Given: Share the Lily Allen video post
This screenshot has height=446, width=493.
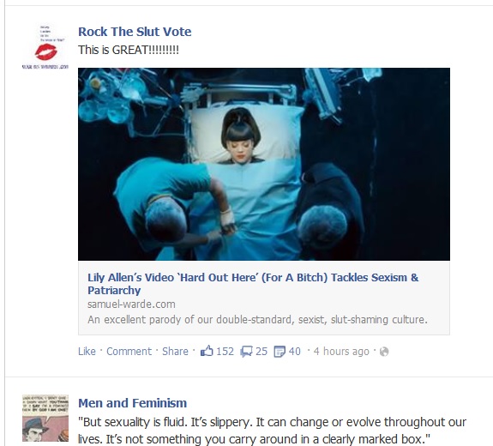Looking at the screenshot, I should coord(175,351).
